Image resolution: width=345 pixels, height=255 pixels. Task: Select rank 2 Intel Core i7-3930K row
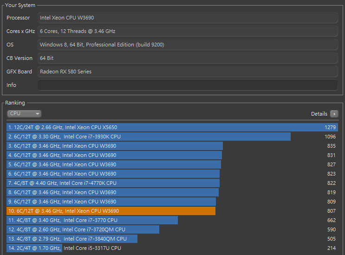(x=172, y=137)
